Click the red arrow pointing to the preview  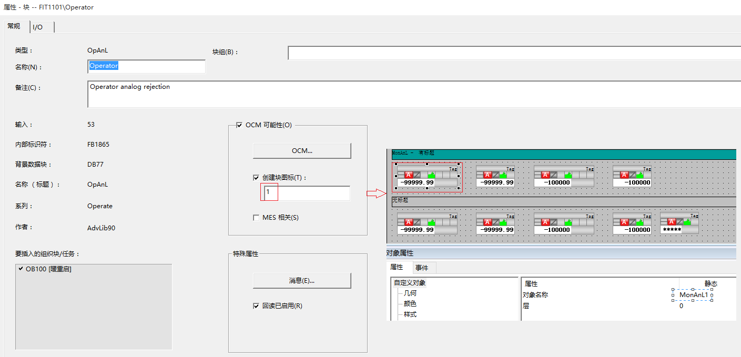coord(377,194)
